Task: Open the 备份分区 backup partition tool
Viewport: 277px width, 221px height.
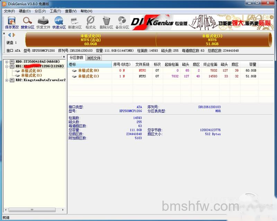Action: (122, 23)
